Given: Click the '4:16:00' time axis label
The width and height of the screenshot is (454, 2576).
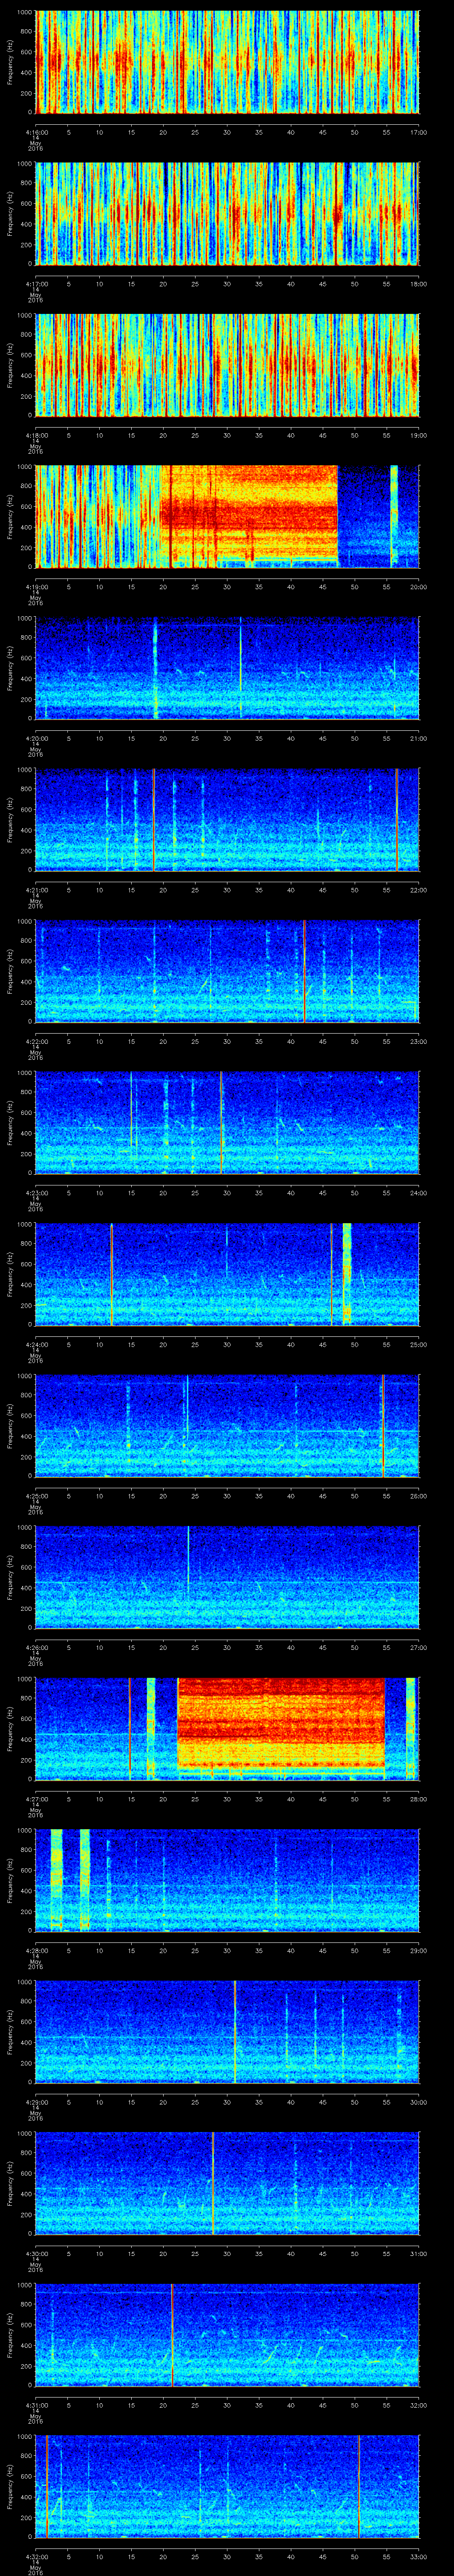Looking at the screenshot, I should point(36,132).
